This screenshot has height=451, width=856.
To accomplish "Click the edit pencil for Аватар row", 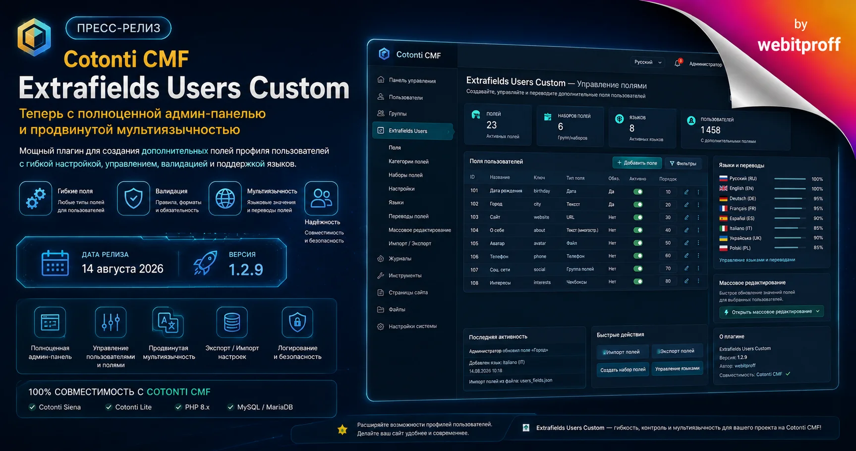I will pos(686,243).
